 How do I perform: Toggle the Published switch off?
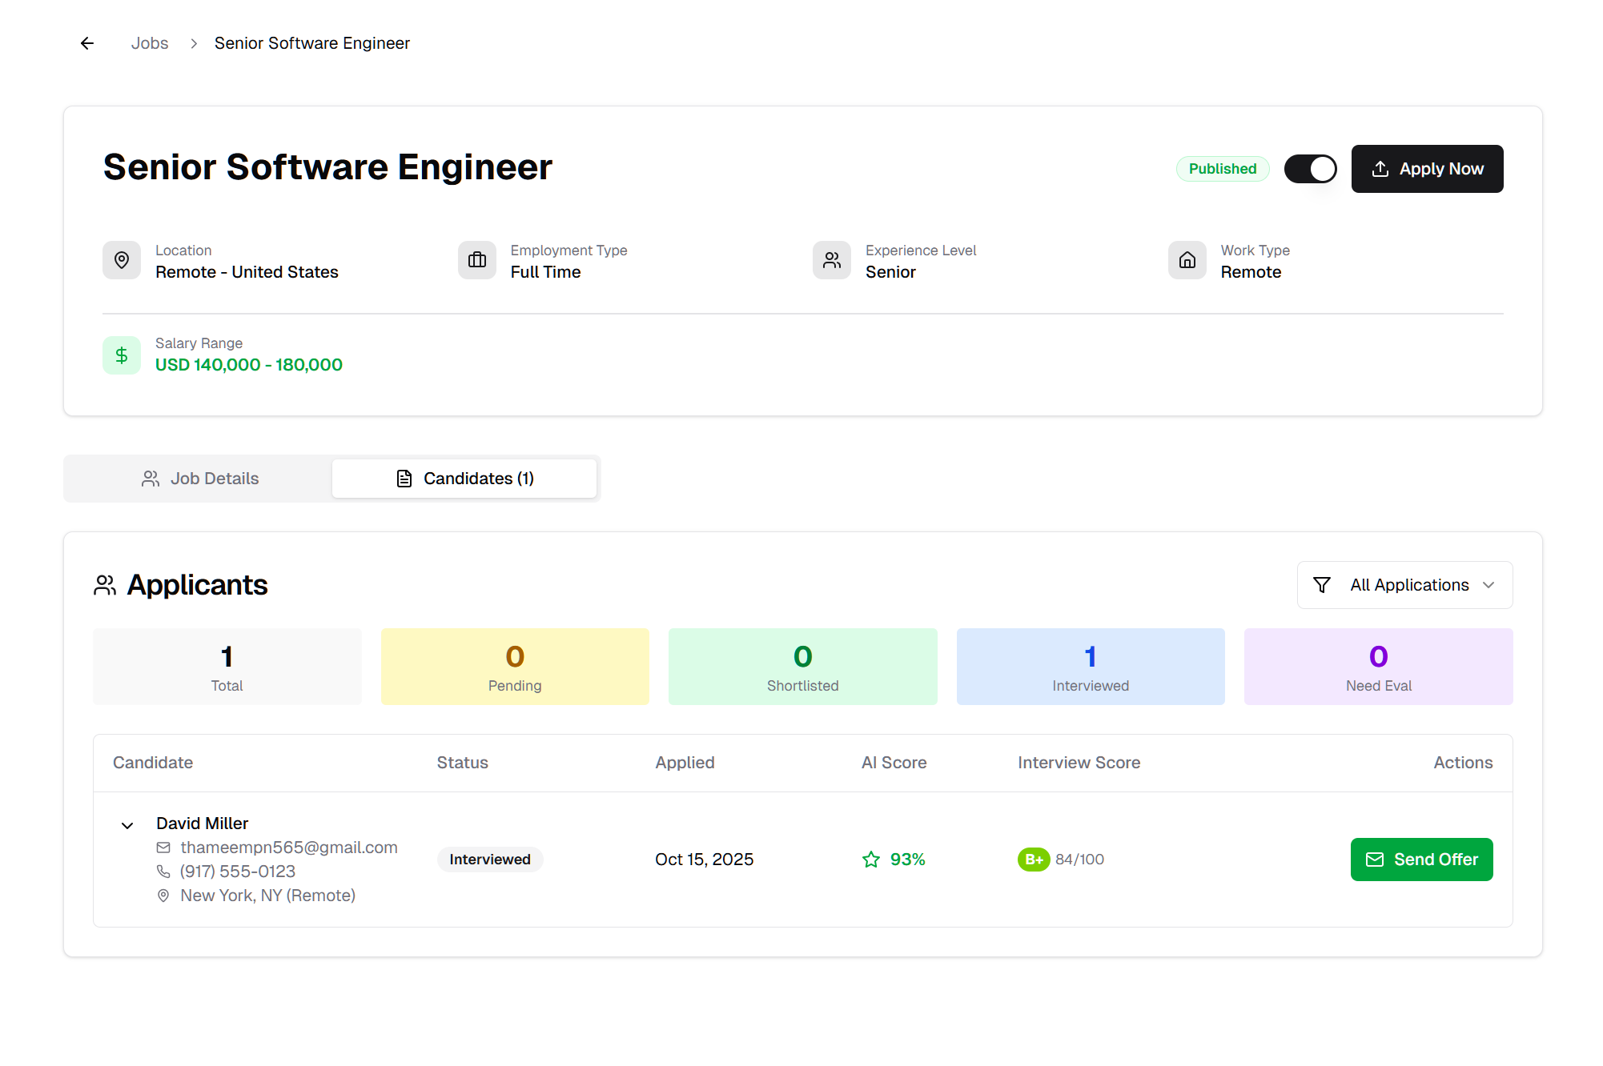1310,169
